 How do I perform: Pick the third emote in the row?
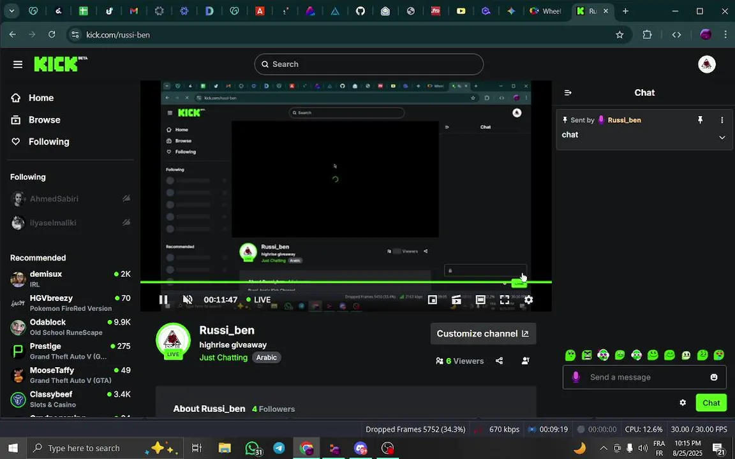604,355
